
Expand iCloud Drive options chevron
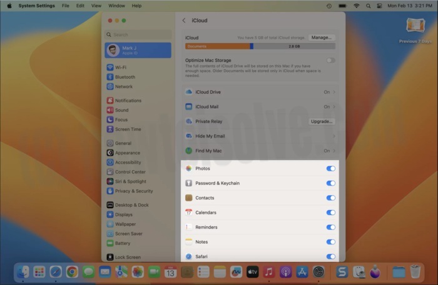point(334,92)
